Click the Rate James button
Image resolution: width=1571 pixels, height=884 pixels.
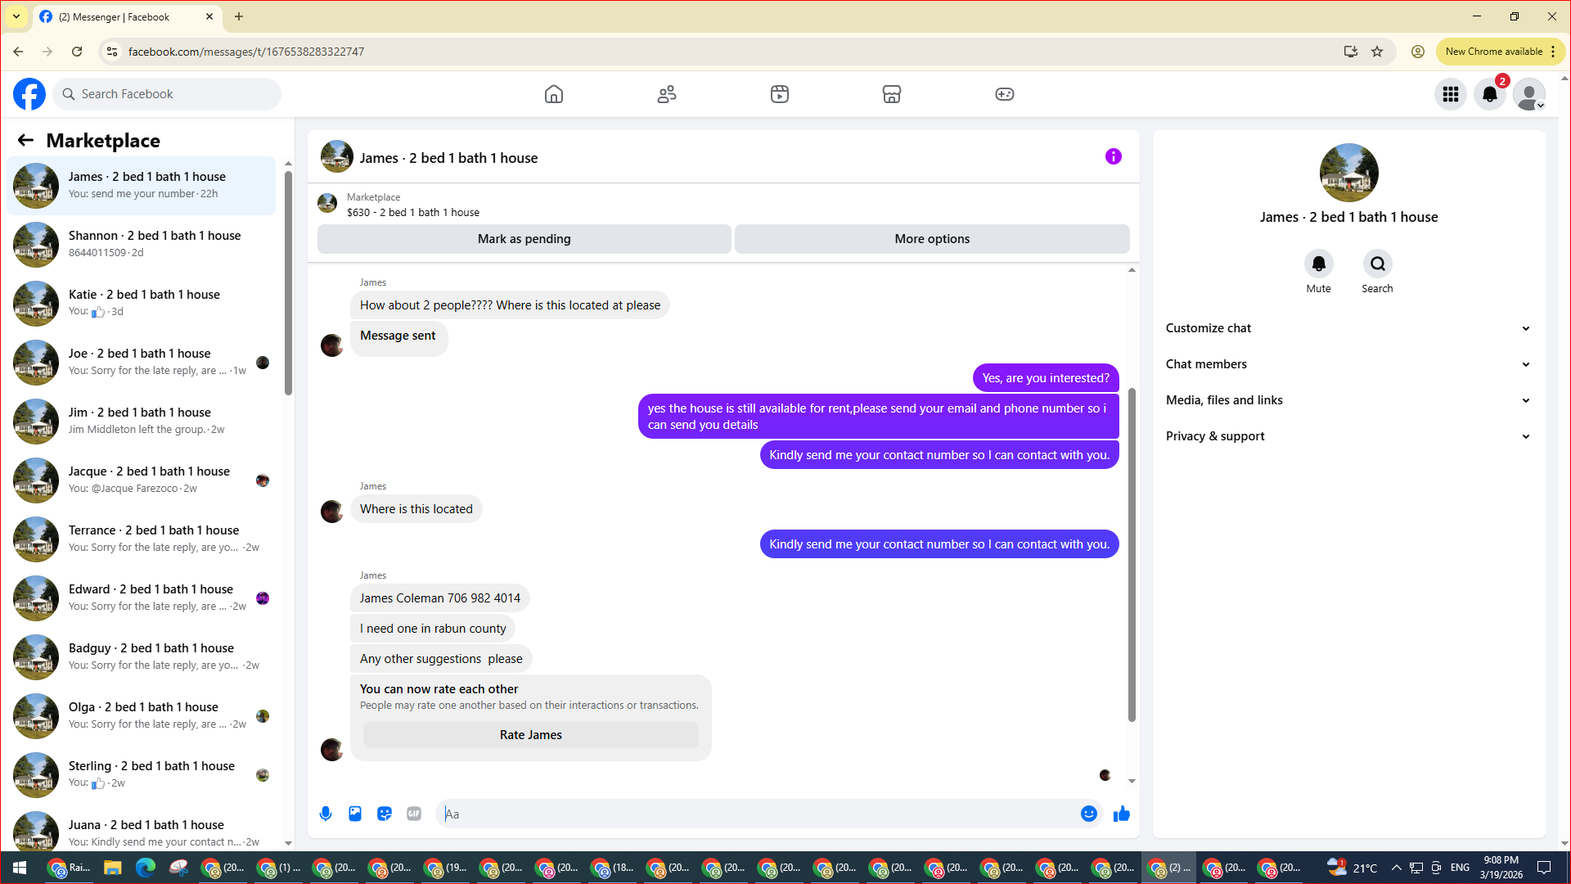coord(530,735)
